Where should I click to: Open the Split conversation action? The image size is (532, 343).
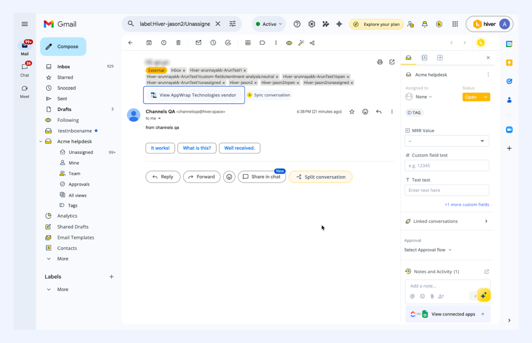321,177
